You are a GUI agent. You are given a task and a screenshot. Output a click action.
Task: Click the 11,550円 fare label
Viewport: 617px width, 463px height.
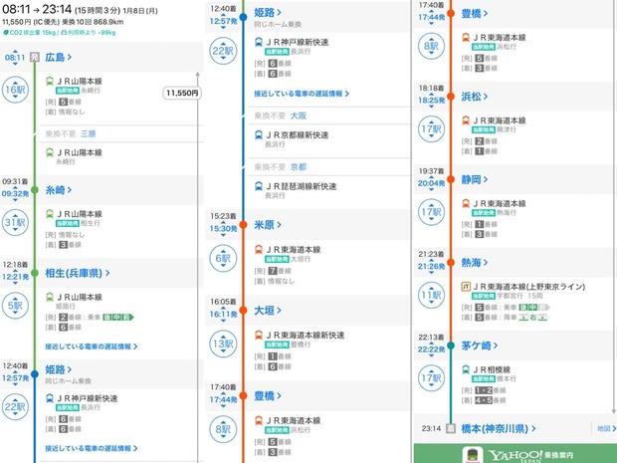click(182, 94)
